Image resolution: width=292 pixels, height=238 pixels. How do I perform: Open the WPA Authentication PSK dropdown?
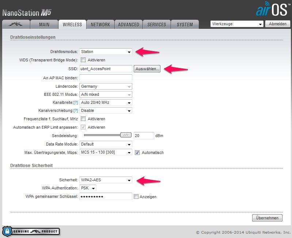point(88,188)
